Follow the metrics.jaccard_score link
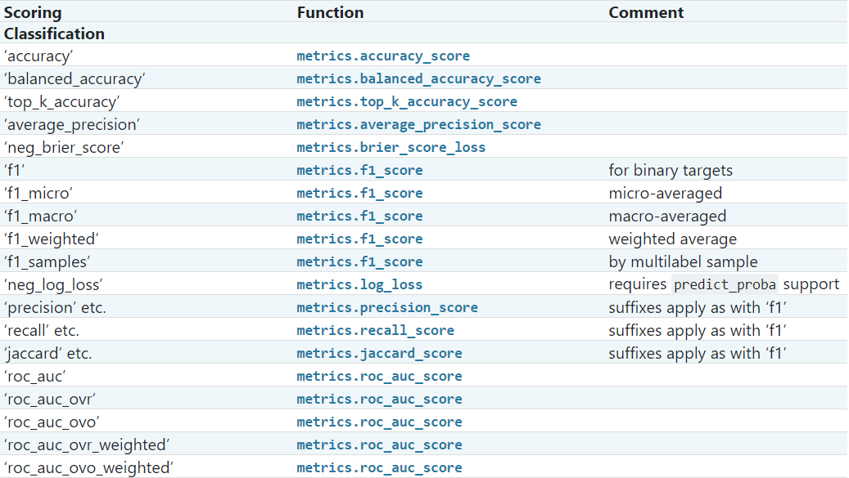 [378, 353]
